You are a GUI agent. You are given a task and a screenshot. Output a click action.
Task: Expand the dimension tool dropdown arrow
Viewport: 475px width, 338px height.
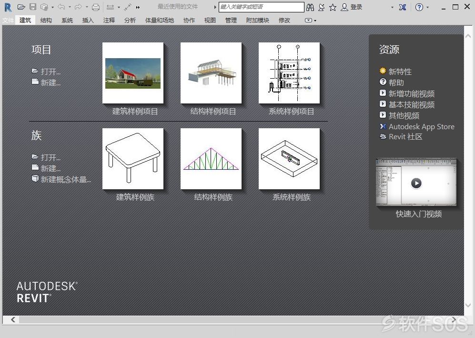(119, 7)
